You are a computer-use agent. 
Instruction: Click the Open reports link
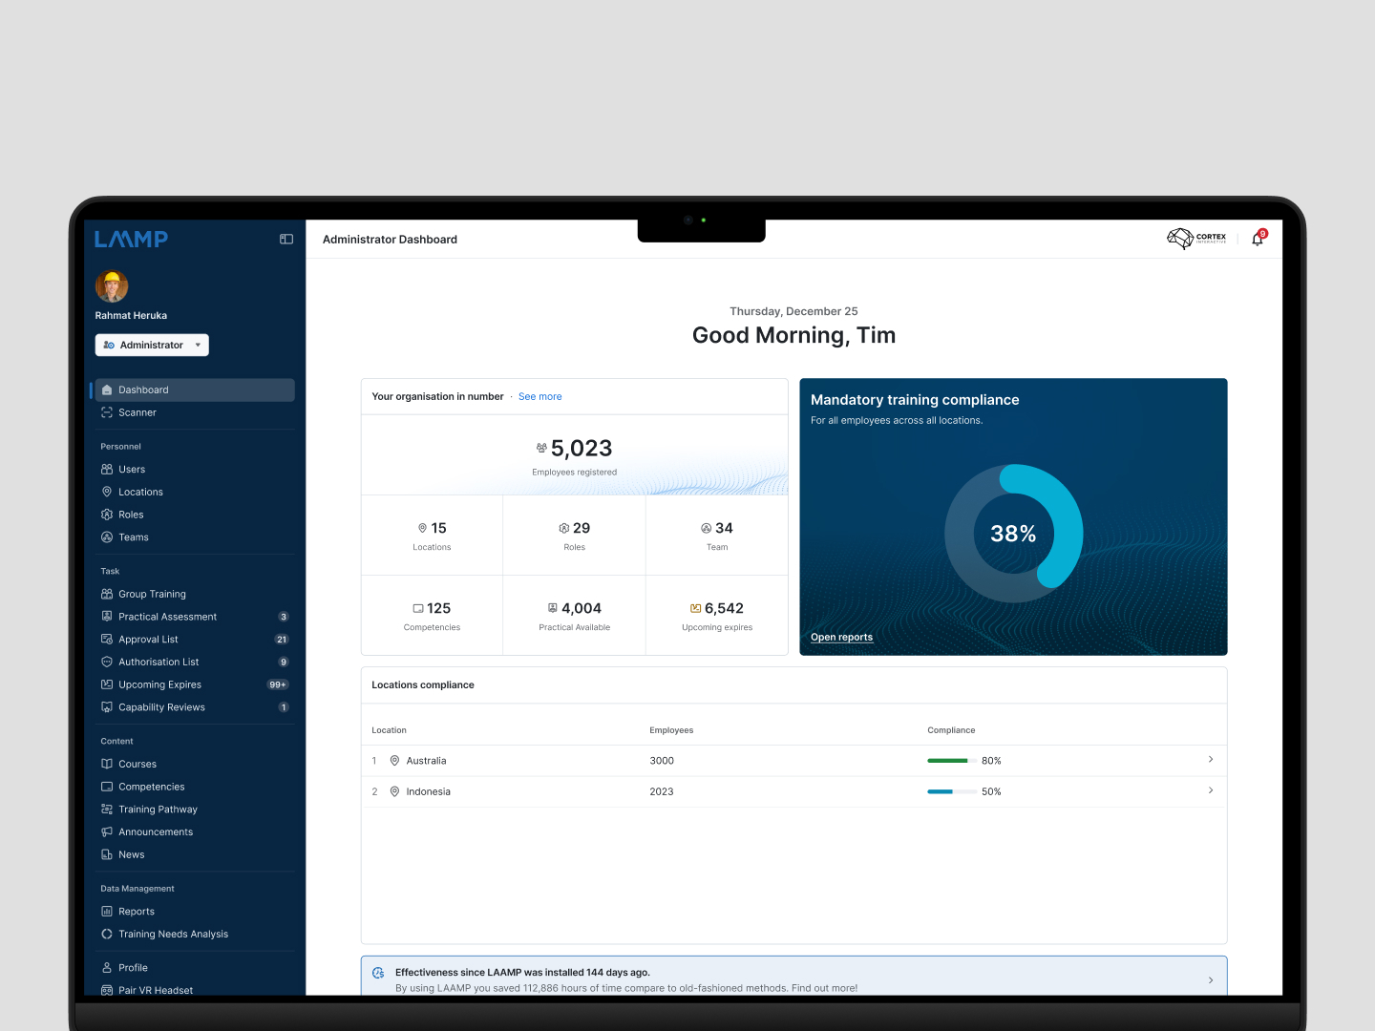841,638
